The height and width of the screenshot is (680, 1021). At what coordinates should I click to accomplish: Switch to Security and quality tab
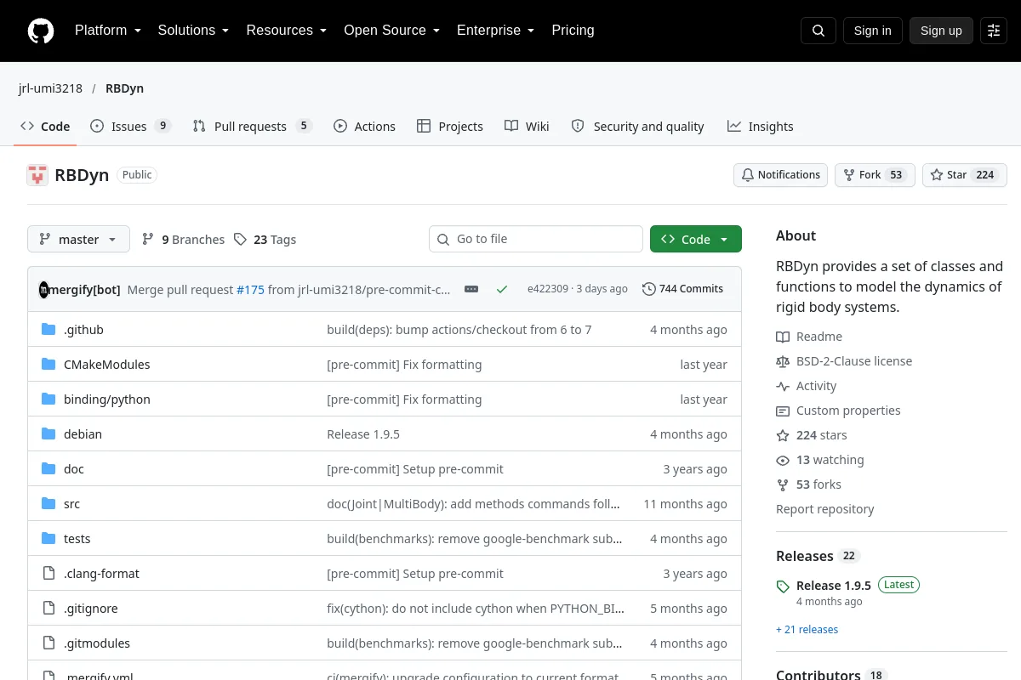point(637,126)
